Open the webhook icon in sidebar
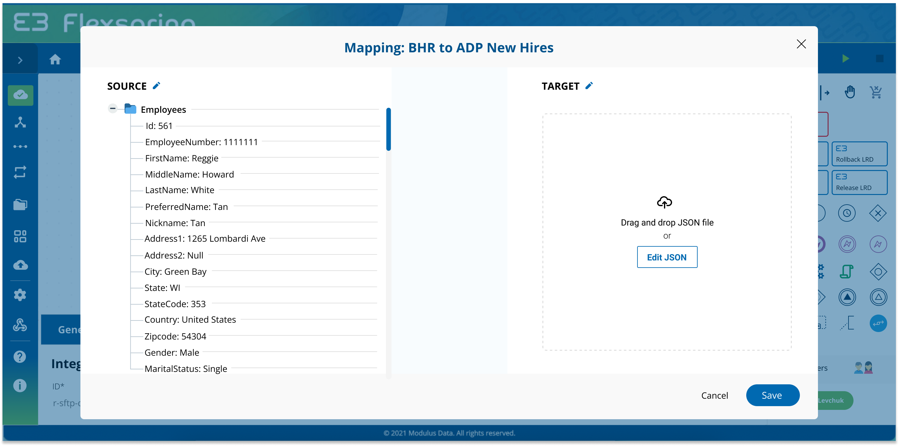 (20, 325)
